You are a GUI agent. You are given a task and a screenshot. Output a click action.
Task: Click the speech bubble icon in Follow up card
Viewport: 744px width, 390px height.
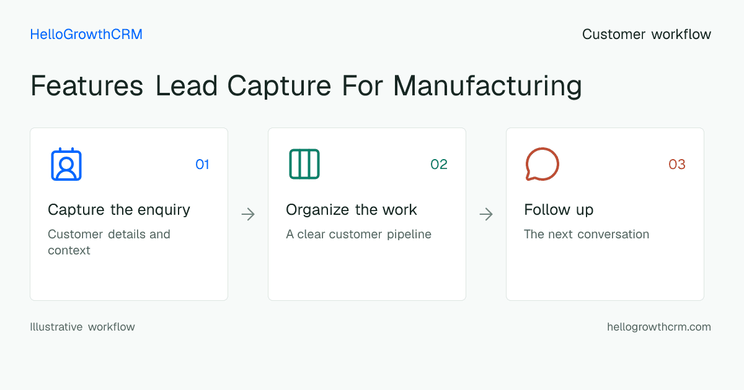[x=542, y=164]
